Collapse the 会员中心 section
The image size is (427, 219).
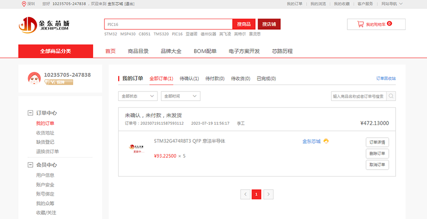coord(30,165)
